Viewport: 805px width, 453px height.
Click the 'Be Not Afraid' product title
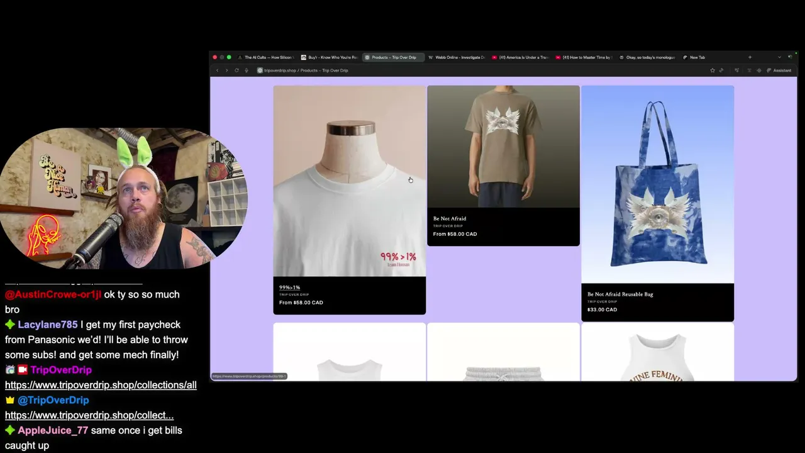[450, 219]
